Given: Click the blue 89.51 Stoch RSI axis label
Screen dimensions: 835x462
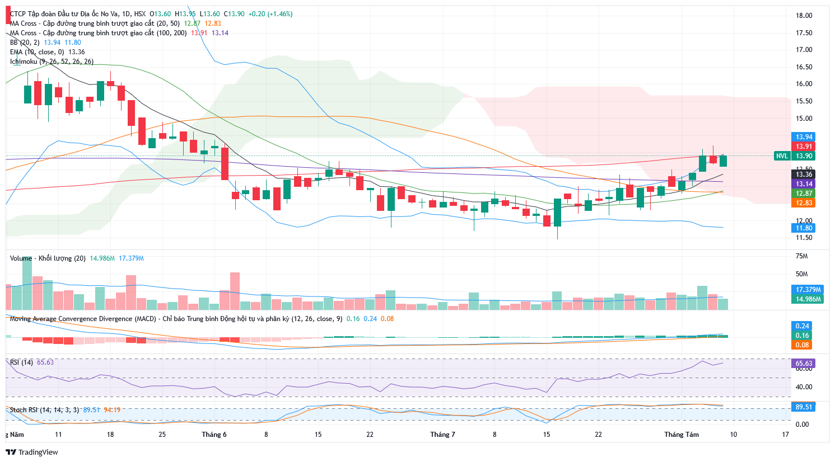Looking at the screenshot, I should [804, 407].
